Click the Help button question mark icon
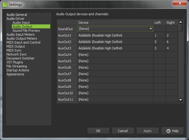The width and height of the screenshot is (189, 140). coord(168,131)
